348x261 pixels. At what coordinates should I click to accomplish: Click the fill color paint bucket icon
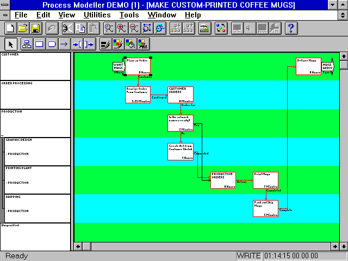(130, 44)
